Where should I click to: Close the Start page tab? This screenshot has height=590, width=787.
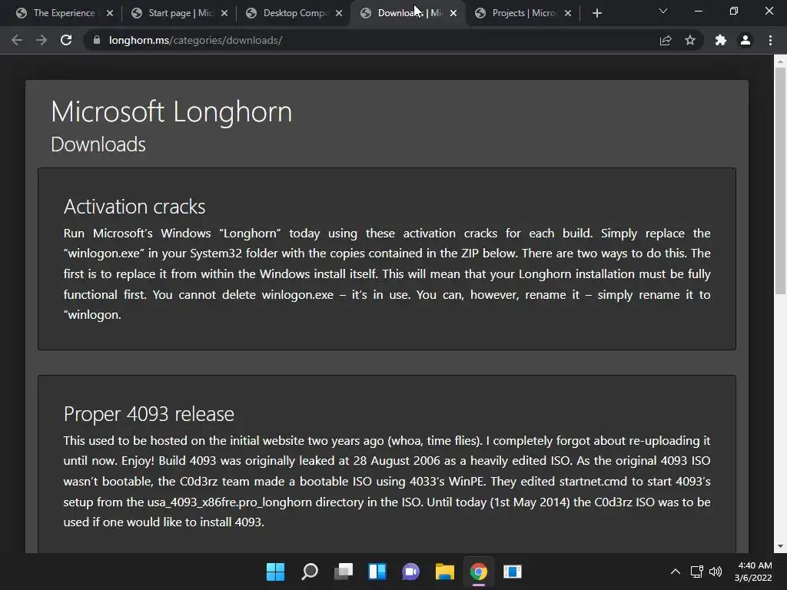tap(224, 13)
